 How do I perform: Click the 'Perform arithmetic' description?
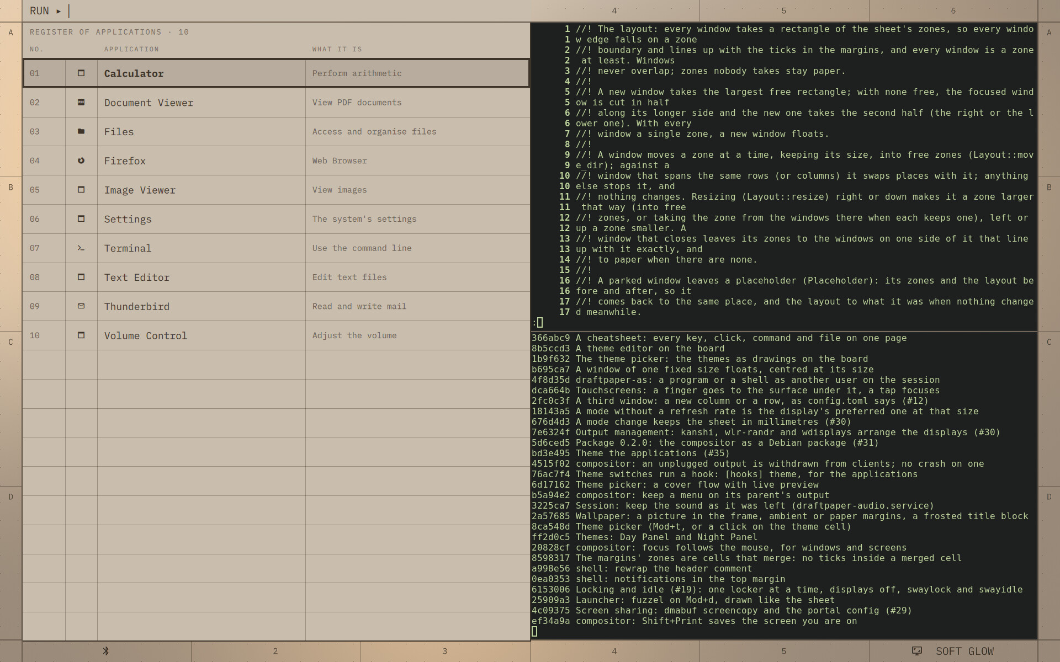coord(357,73)
